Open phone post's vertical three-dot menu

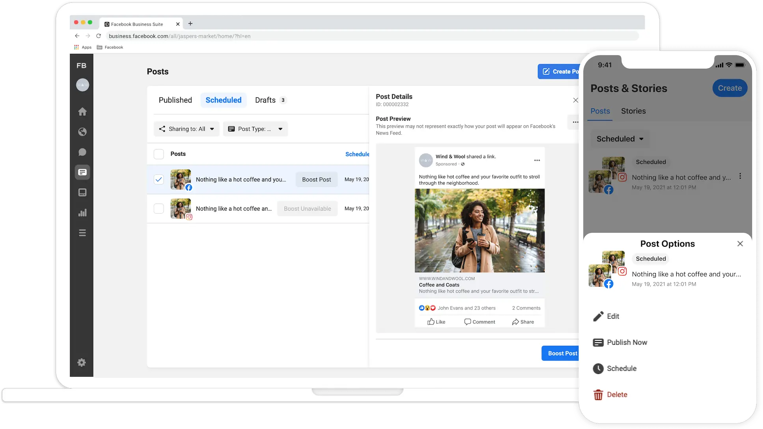pyautogui.click(x=740, y=176)
